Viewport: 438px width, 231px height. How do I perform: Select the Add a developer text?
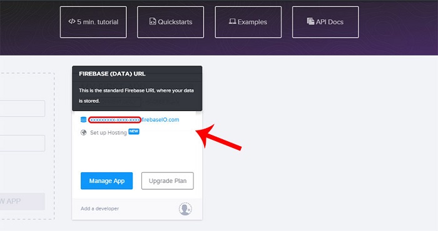click(x=99, y=209)
